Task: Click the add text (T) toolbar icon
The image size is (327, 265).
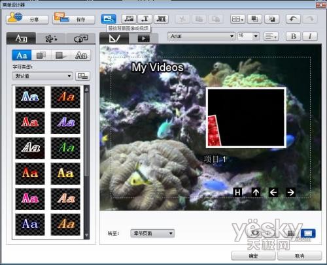Action: tap(145, 19)
